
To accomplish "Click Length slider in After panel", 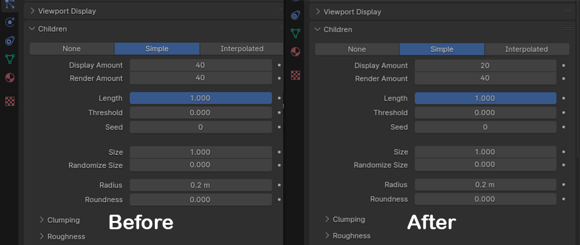I will pyautogui.click(x=485, y=99).
